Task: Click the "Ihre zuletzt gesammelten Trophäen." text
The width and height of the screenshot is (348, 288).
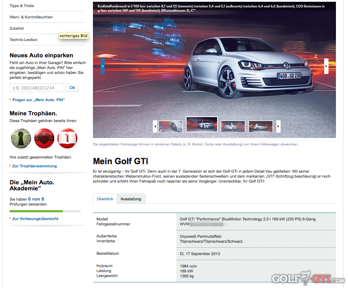Action: point(40,157)
